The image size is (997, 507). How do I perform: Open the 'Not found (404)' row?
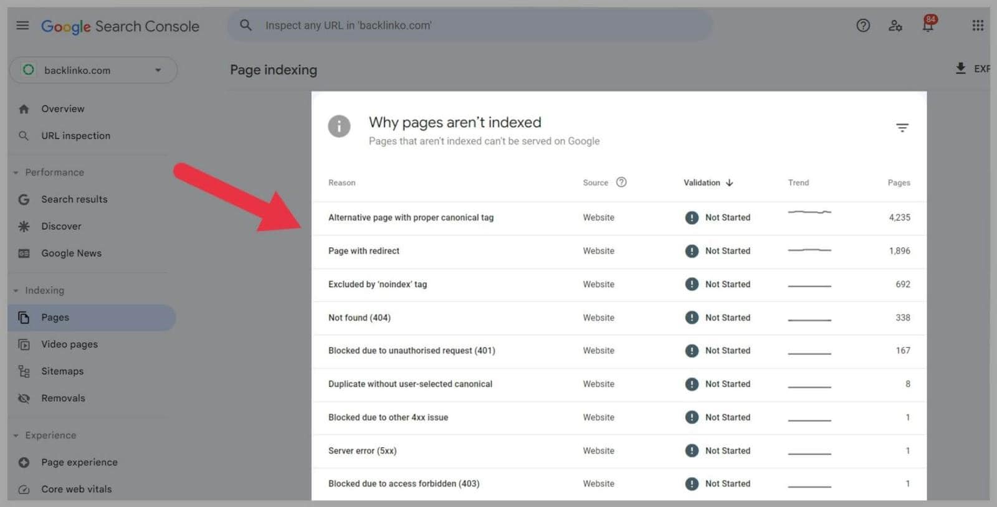click(360, 318)
